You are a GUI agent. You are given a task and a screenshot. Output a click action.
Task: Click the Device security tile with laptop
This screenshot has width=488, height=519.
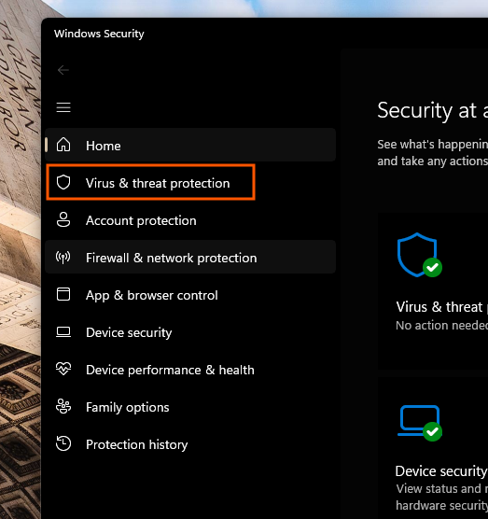pyautogui.click(x=433, y=447)
